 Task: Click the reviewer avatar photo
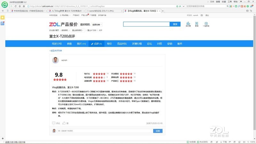coord(55,60)
